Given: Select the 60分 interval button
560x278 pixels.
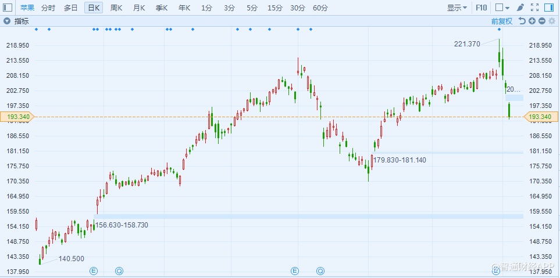Looking at the screenshot, I should click(x=320, y=8).
